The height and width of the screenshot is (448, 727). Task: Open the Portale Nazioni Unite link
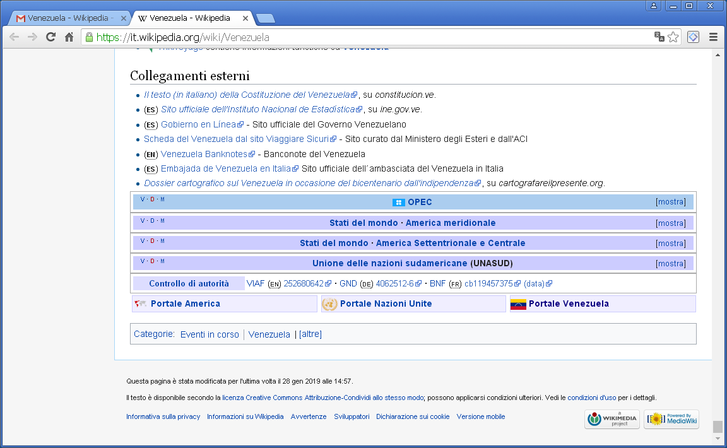pyautogui.click(x=386, y=304)
